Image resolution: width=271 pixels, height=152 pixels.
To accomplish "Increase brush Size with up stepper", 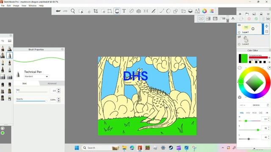I will (59, 90).
